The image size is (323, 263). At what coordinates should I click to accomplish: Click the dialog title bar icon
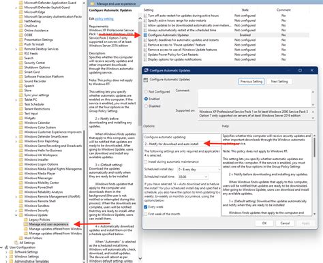(x=147, y=70)
